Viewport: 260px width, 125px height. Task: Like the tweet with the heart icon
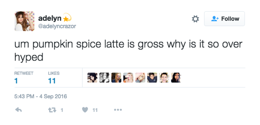coord(85,110)
